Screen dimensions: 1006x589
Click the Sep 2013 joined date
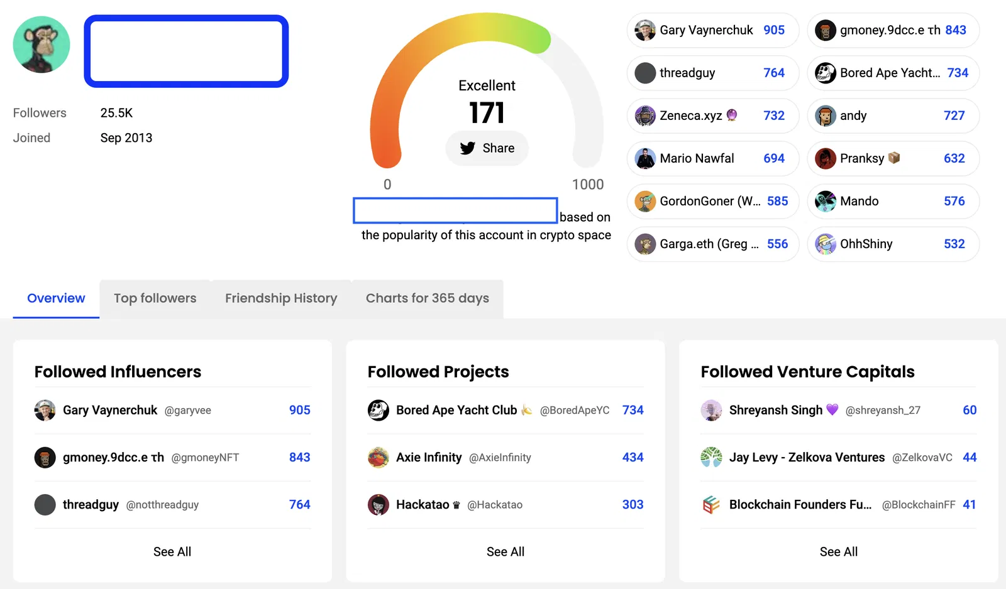pos(126,138)
